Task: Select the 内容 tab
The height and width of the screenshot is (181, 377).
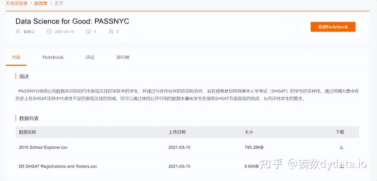Action: 16,57
